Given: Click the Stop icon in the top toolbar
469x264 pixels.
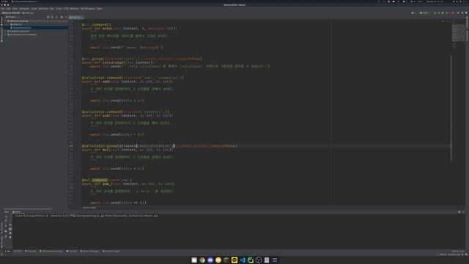Looking at the screenshot, I should (x=453, y=13).
